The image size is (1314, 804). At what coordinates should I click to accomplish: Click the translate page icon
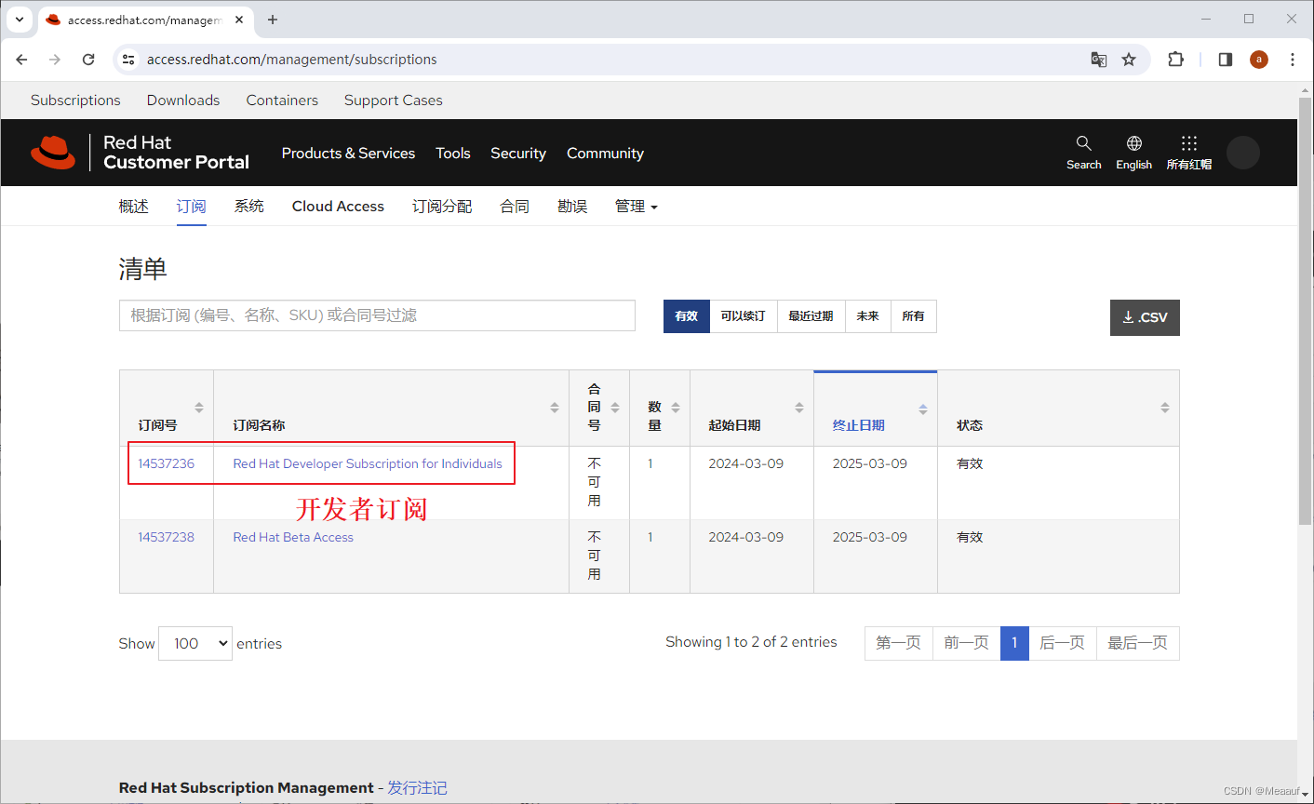tap(1099, 60)
